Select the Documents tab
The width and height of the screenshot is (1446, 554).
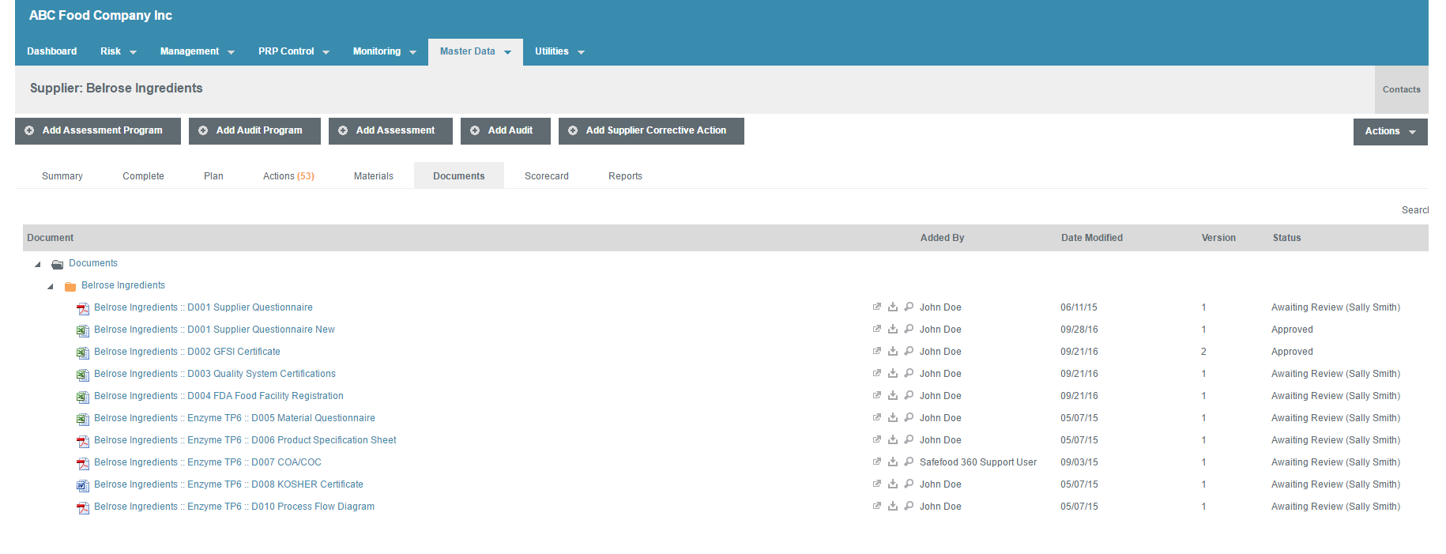click(x=459, y=175)
